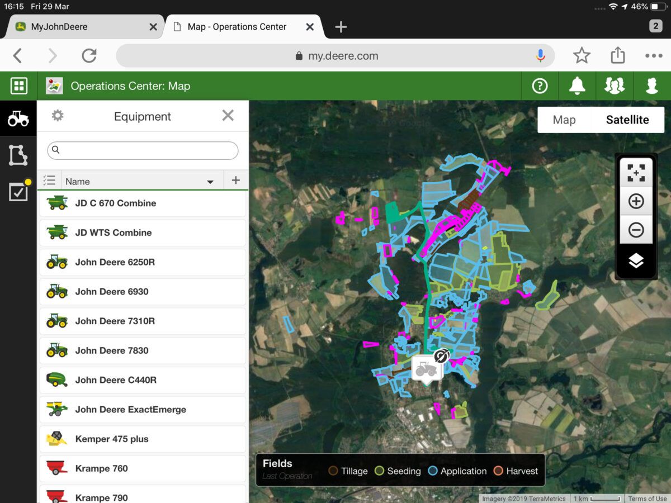Screen dimensions: 671x503
Task: Open map layers stack icon
Action: click(636, 260)
